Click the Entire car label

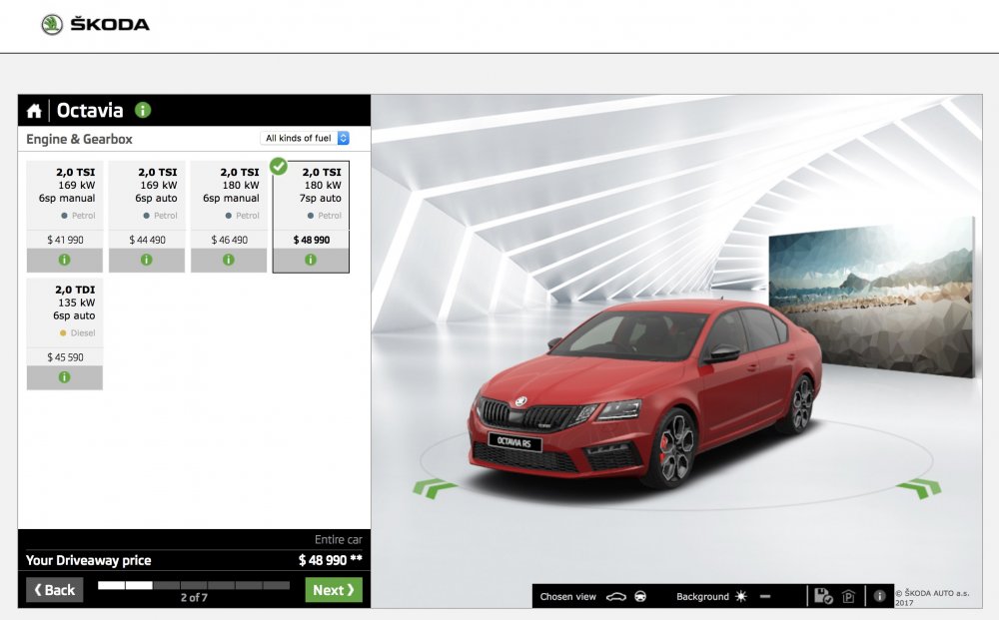click(x=339, y=540)
